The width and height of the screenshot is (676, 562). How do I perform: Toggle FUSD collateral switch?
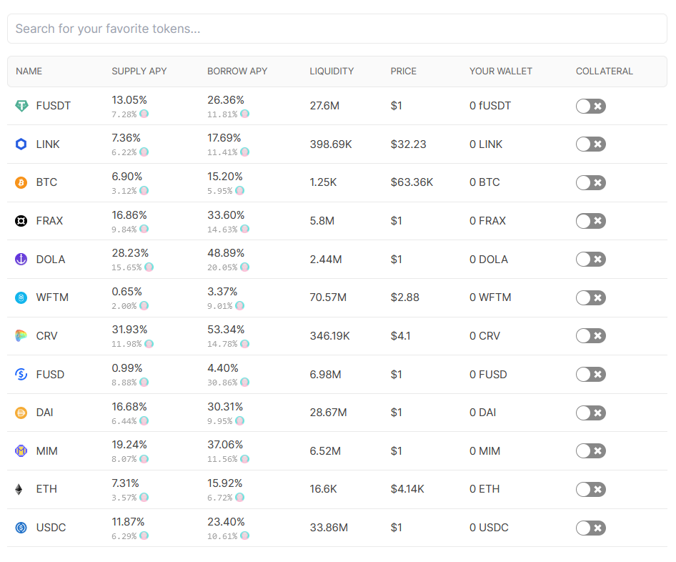click(x=591, y=374)
